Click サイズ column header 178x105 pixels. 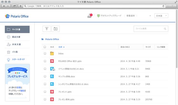148,47
